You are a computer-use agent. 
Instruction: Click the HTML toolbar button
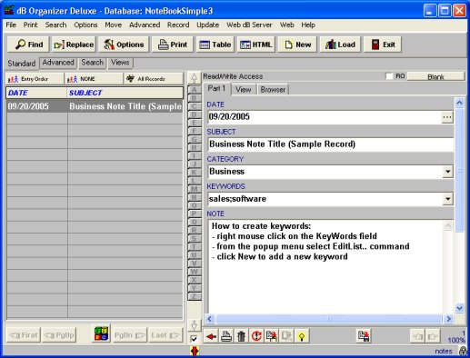256,45
